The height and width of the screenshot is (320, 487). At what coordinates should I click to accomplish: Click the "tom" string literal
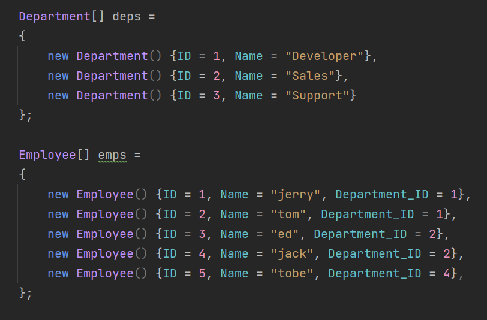(288, 215)
